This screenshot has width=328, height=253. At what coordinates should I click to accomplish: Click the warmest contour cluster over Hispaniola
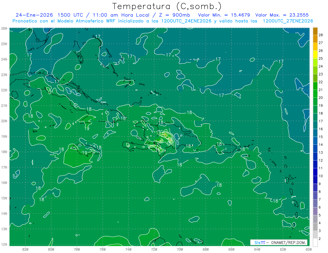[x=166, y=135]
